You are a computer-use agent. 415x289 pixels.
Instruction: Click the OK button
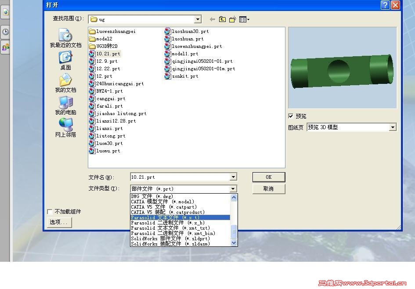pyautogui.click(x=269, y=177)
